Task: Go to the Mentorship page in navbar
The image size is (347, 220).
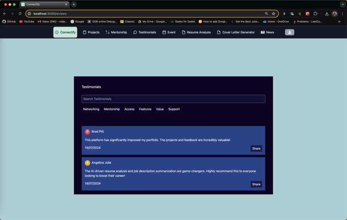Action: point(116,32)
